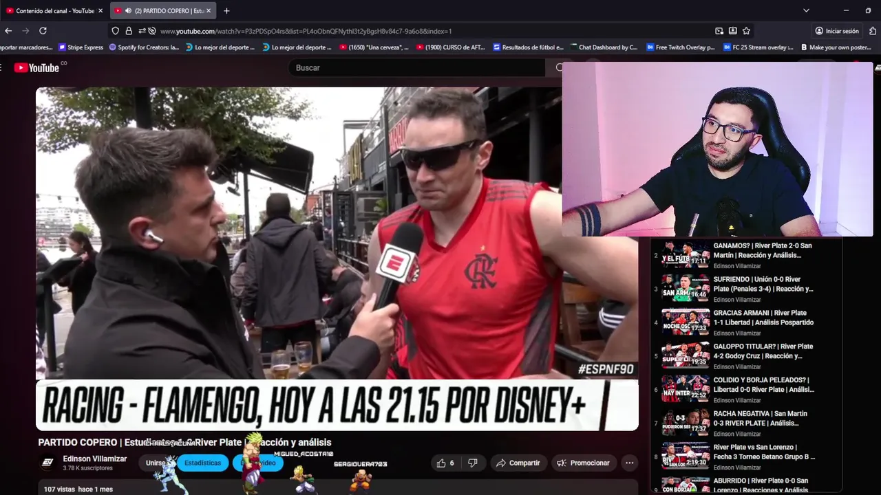Click the 'RACHA NEGATIVA' video thumbnail

point(686,422)
